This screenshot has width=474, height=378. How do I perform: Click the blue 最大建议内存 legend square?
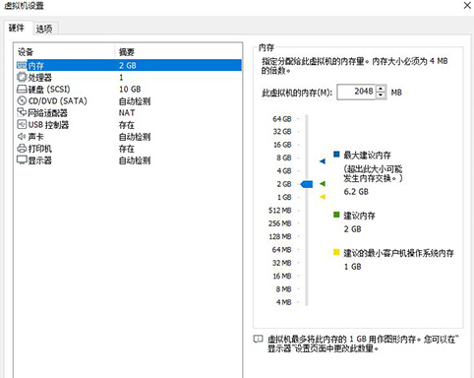click(336, 154)
